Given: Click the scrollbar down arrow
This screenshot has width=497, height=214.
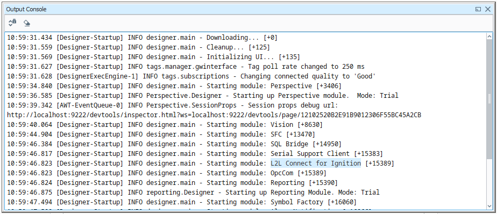Looking at the screenshot, I should (x=489, y=206).
